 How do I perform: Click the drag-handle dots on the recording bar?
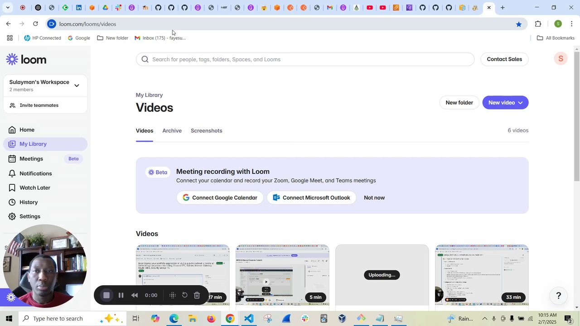[173, 296]
